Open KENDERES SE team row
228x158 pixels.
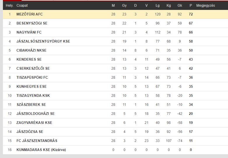pos(29,59)
